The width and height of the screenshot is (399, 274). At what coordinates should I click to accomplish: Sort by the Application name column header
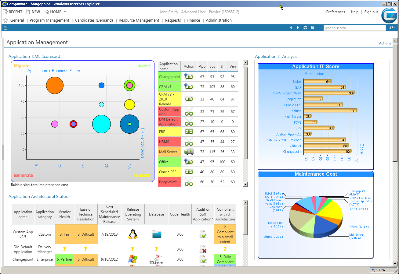click(x=23, y=214)
